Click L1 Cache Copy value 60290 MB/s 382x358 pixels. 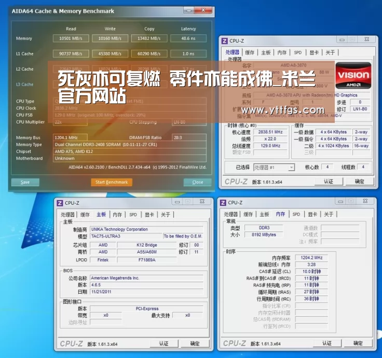[x=149, y=53]
